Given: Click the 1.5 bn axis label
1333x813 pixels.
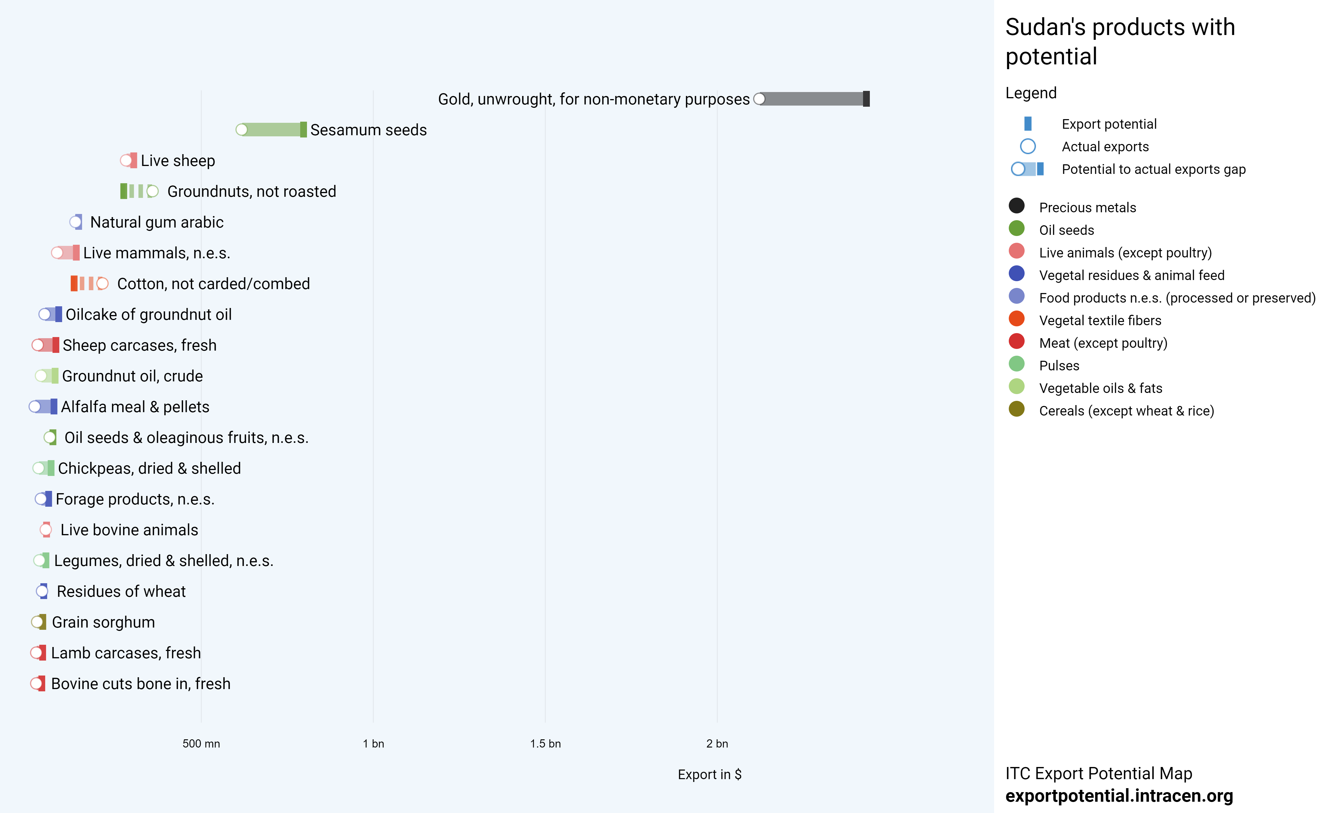Looking at the screenshot, I should (545, 744).
